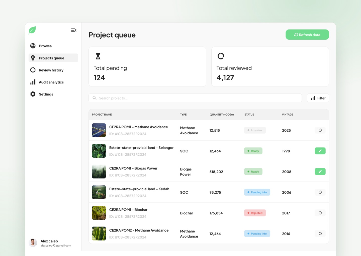Sort by PROJECT NAME column header
Screen dimensions: 361x256
click(x=102, y=114)
